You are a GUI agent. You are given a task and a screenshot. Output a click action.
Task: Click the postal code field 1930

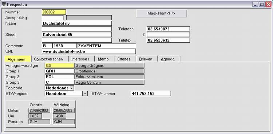[x=64, y=46]
